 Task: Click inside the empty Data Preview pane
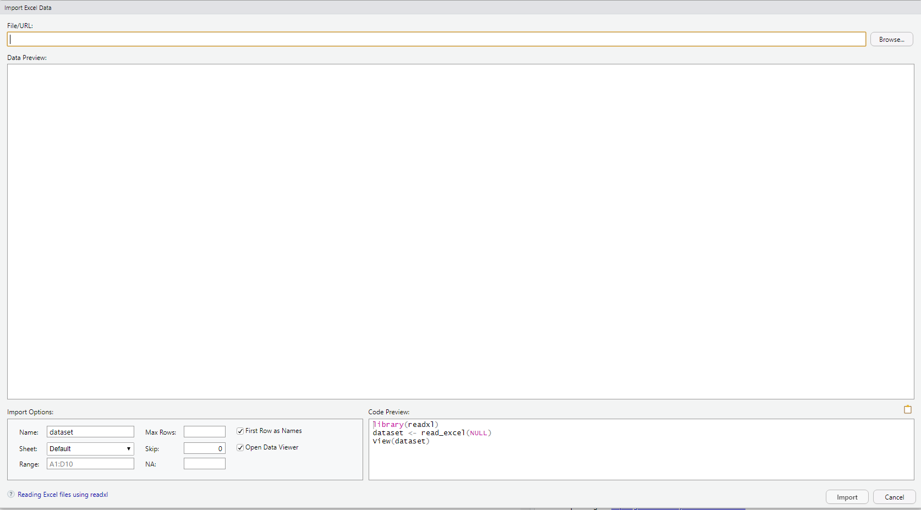pyautogui.click(x=460, y=231)
